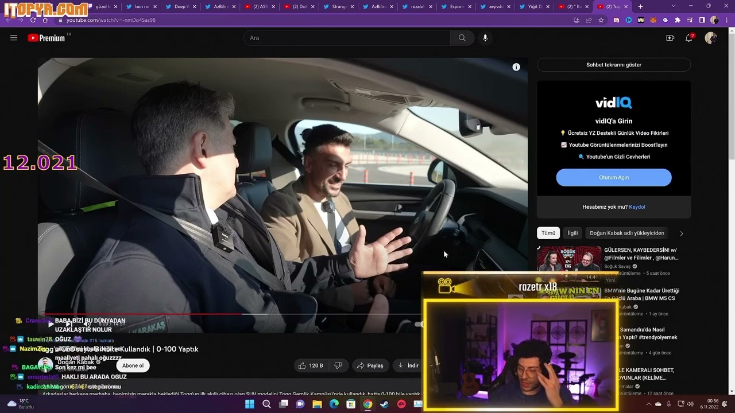Screen dimensions: 735x413
Task: Show video info card icon
Action: point(516,67)
